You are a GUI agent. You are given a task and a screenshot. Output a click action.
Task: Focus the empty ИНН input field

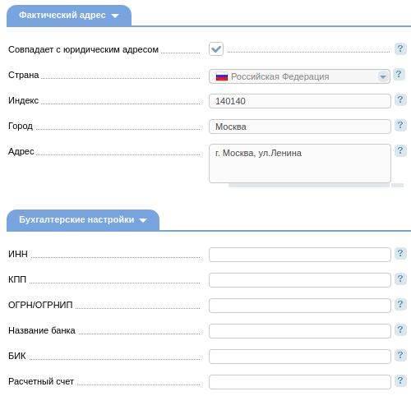pyautogui.click(x=300, y=255)
